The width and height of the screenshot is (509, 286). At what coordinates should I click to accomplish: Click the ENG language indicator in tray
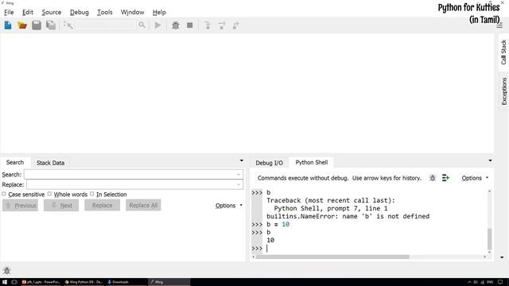click(x=490, y=282)
